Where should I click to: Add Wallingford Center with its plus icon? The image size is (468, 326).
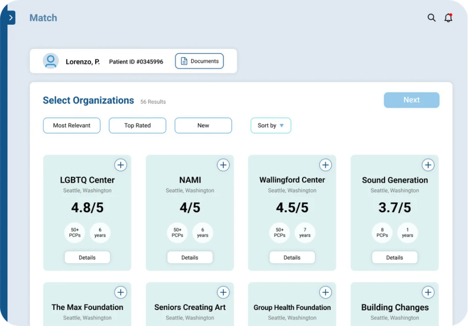point(325,165)
